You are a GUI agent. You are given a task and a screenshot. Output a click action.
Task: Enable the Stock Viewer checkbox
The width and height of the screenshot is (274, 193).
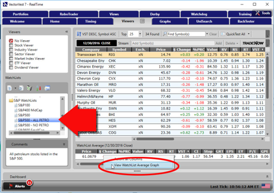tap(12, 46)
